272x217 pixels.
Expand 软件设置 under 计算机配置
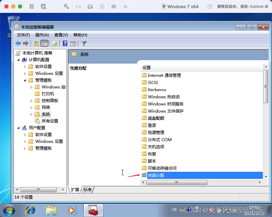click(x=25, y=67)
